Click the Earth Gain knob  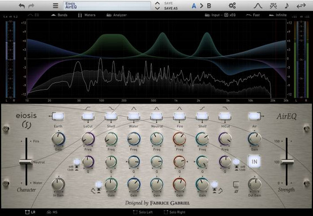[59, 138]
